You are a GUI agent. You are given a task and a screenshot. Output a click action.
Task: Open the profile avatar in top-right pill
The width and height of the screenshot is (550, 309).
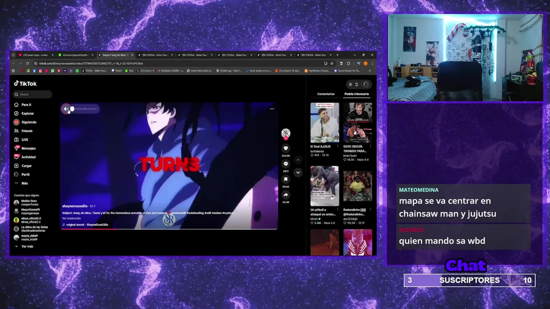366,85
